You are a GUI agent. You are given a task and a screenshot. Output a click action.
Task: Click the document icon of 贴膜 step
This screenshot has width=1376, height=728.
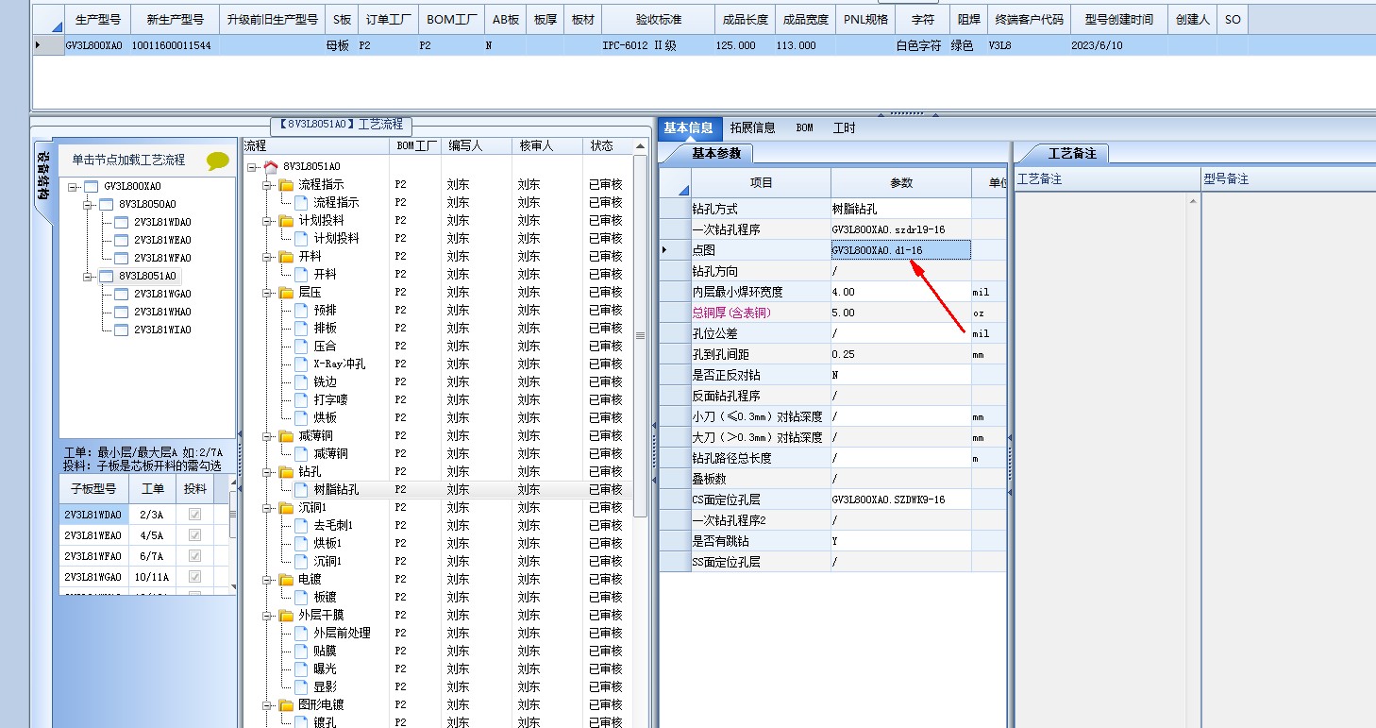click(302, 652)
